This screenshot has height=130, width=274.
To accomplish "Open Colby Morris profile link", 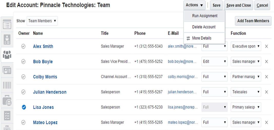I will pos(45,77).
